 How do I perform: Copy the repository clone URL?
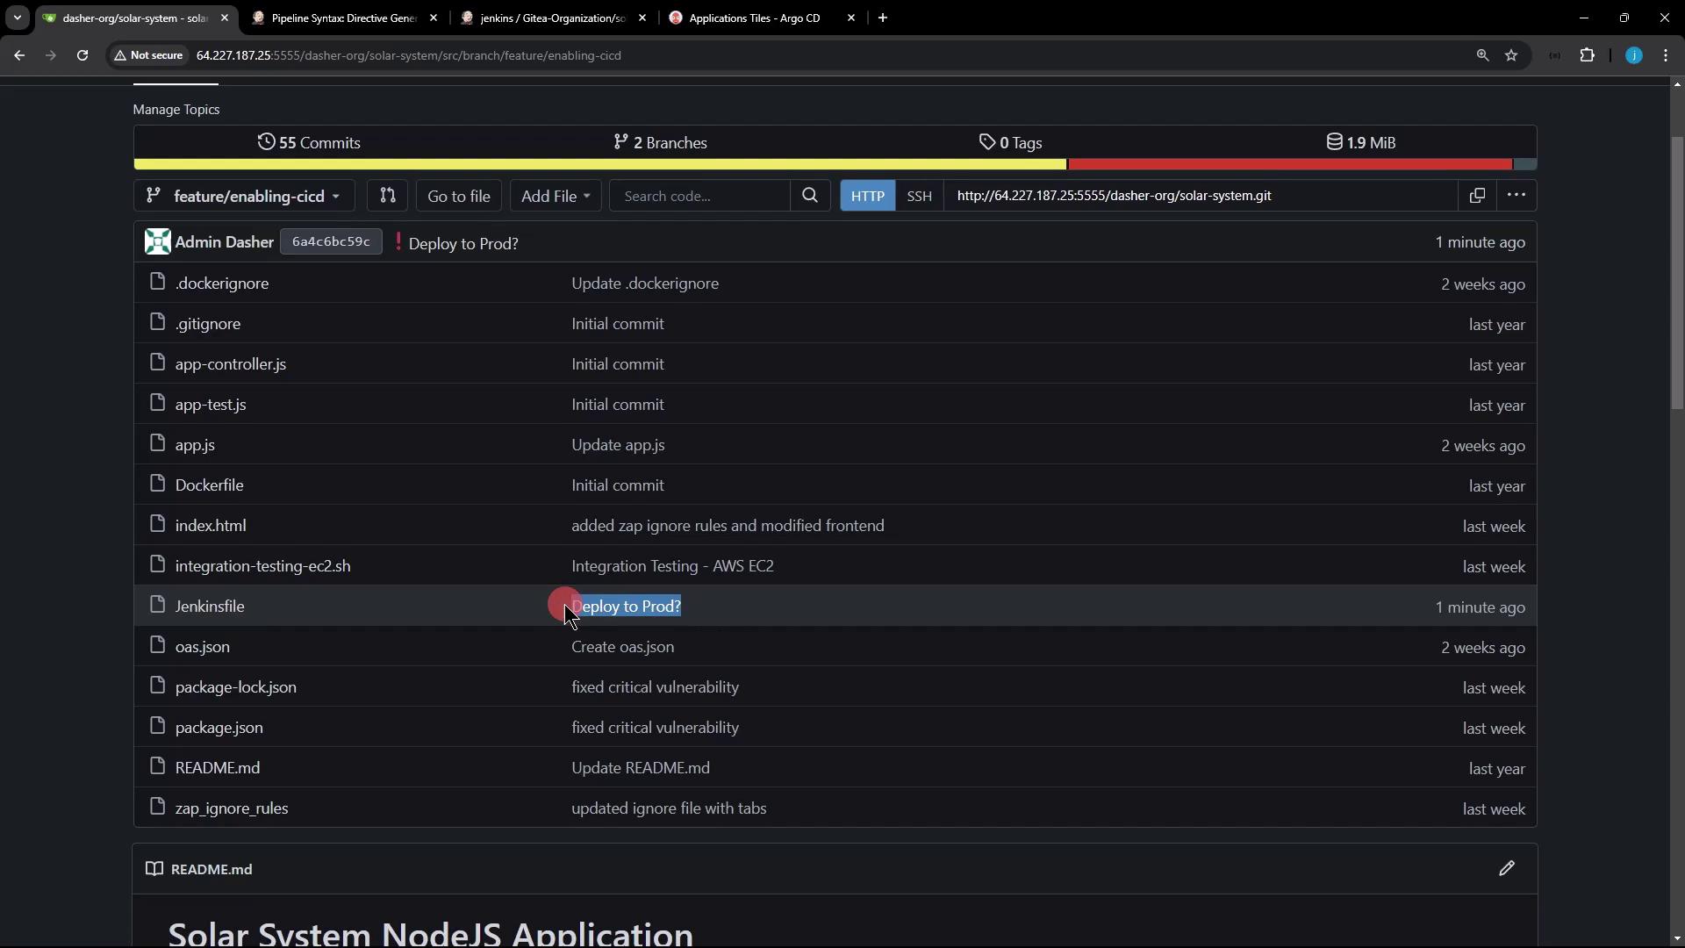pos(1477,196)
